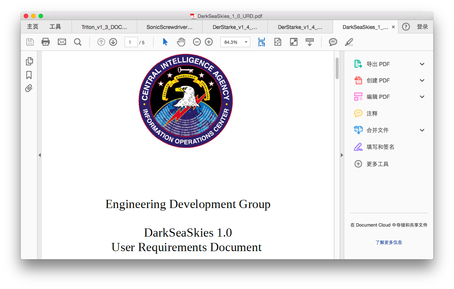Image resolution: width=454 pixels, height=289 pixels.
Task: Choose the Selection arrow tool
Action: click(x=165, y=42)
